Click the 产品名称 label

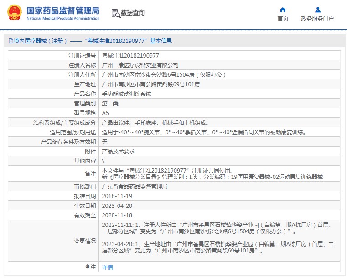click(85, 94)
